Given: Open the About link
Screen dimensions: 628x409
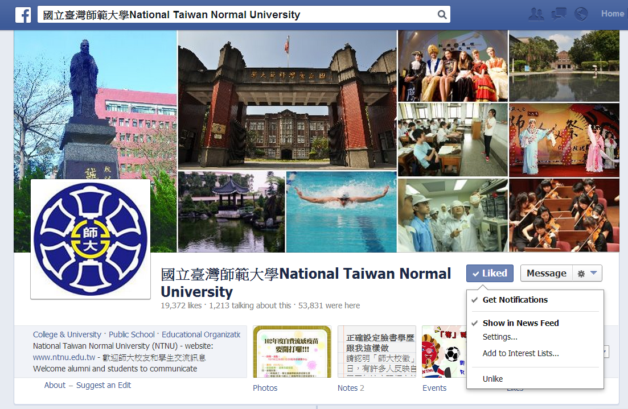Looking at the screenshot, I should click(x=55, y=385).
